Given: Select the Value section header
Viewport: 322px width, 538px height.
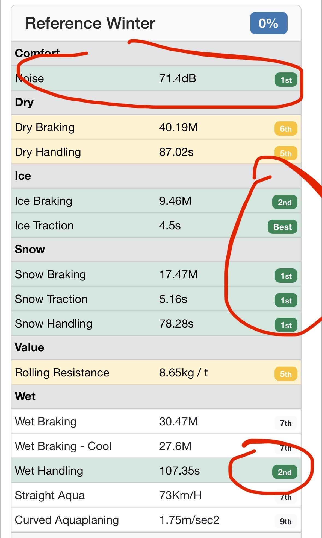Looking at the screenshot, I should point(29,347).
